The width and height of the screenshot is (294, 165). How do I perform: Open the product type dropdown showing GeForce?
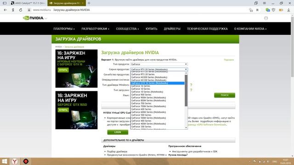[x=159, y=64]
